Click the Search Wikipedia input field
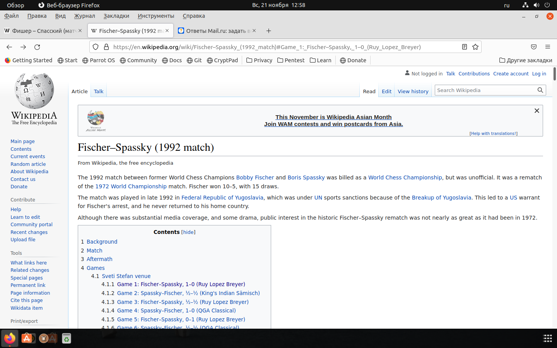The image size is (557, 348). click(485, 90)
